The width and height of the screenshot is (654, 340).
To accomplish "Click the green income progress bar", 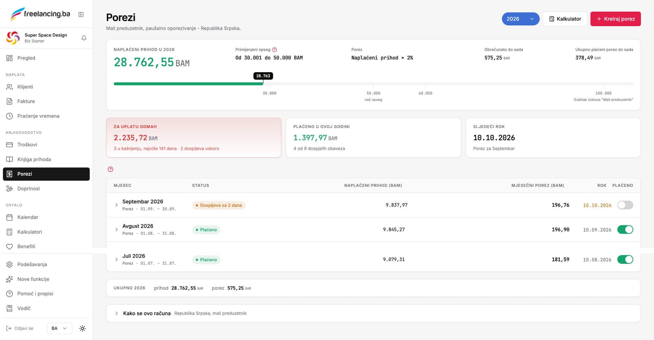I will tap(188, 84).
